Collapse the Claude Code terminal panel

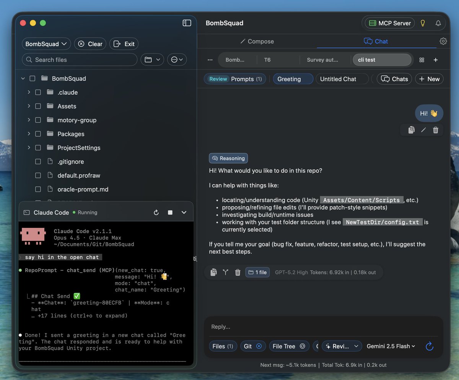[184, 212]
